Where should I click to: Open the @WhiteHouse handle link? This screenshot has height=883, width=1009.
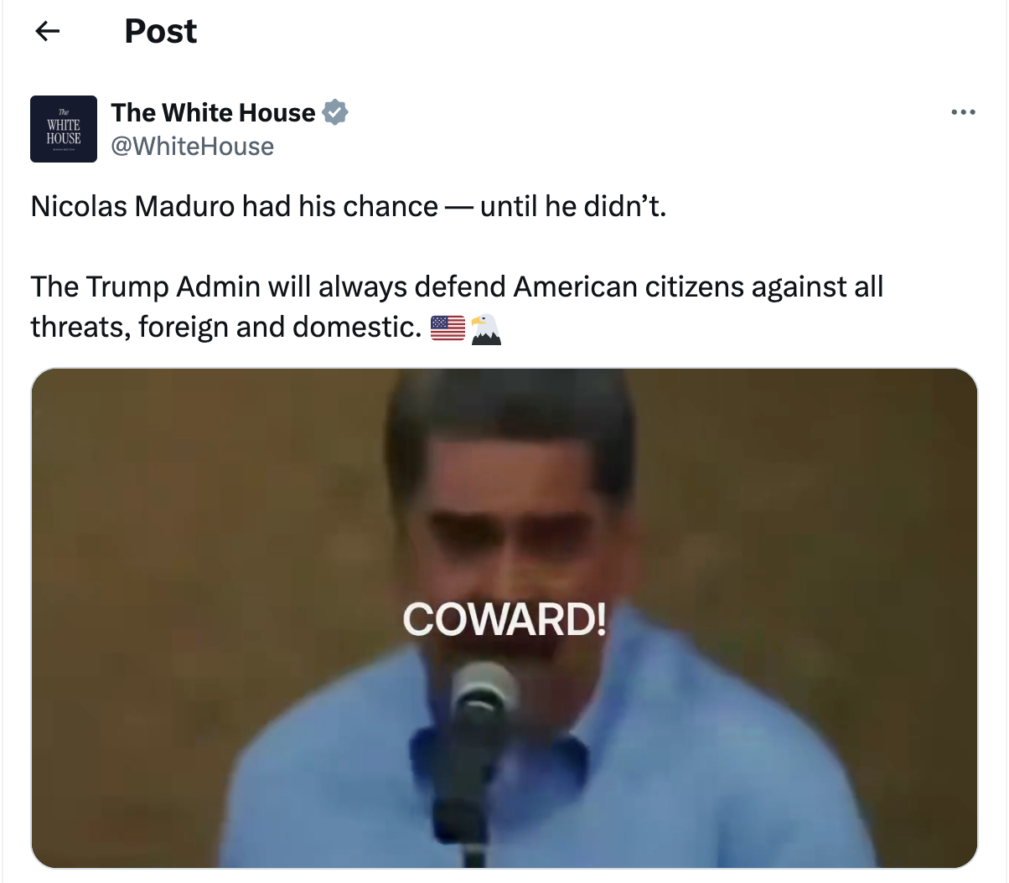pos(192,146)
